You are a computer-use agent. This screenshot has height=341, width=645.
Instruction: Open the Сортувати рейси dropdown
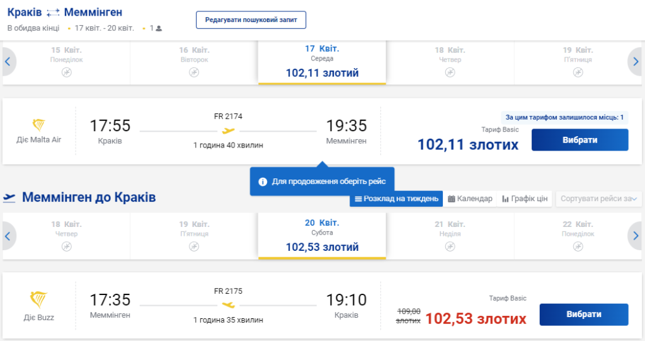[x=599, y=199]
